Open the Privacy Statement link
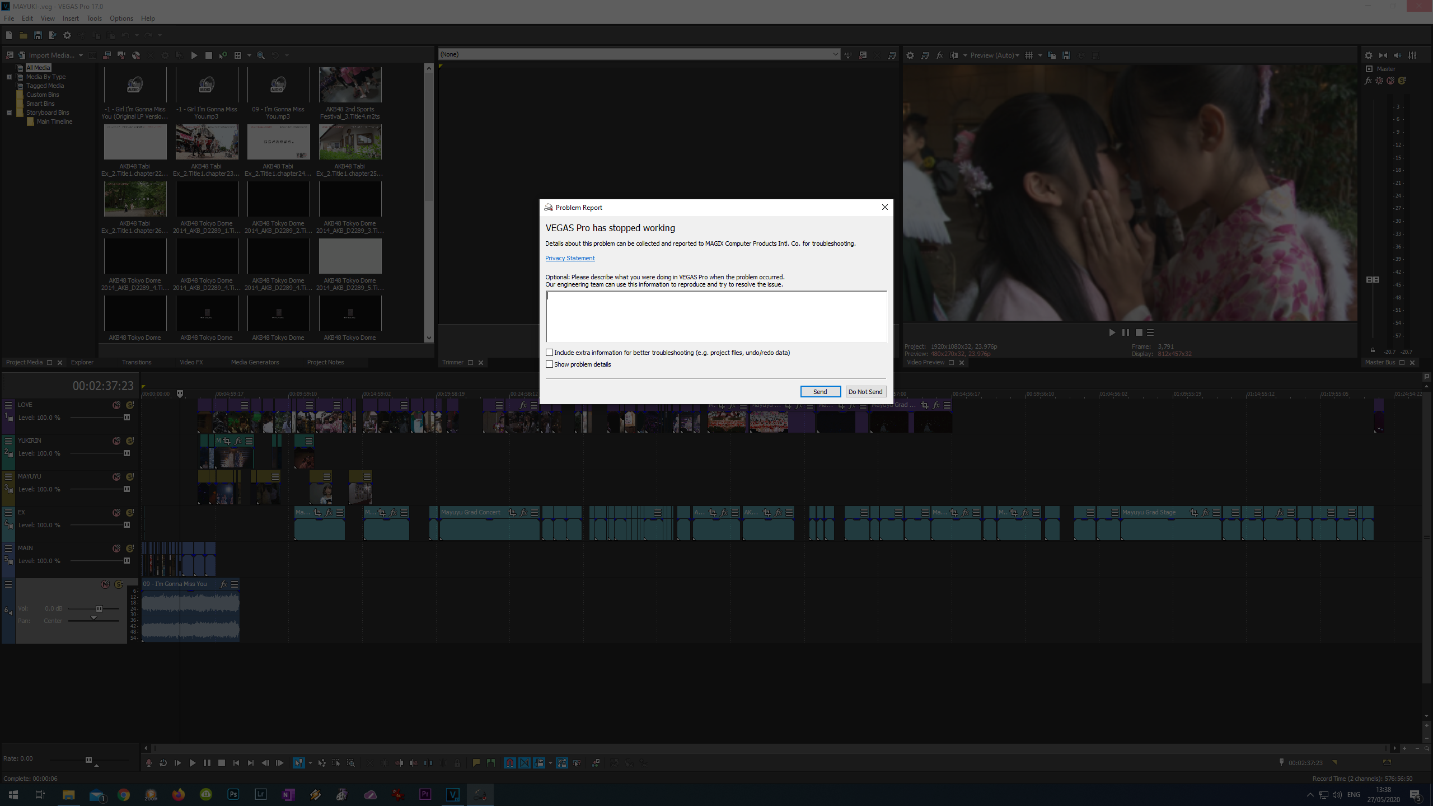This screenshot has height=806, width=1433. pyautogui.click(x=570, y=258)
